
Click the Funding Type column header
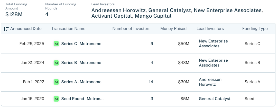pyautogui.click(x=255, y=29)
